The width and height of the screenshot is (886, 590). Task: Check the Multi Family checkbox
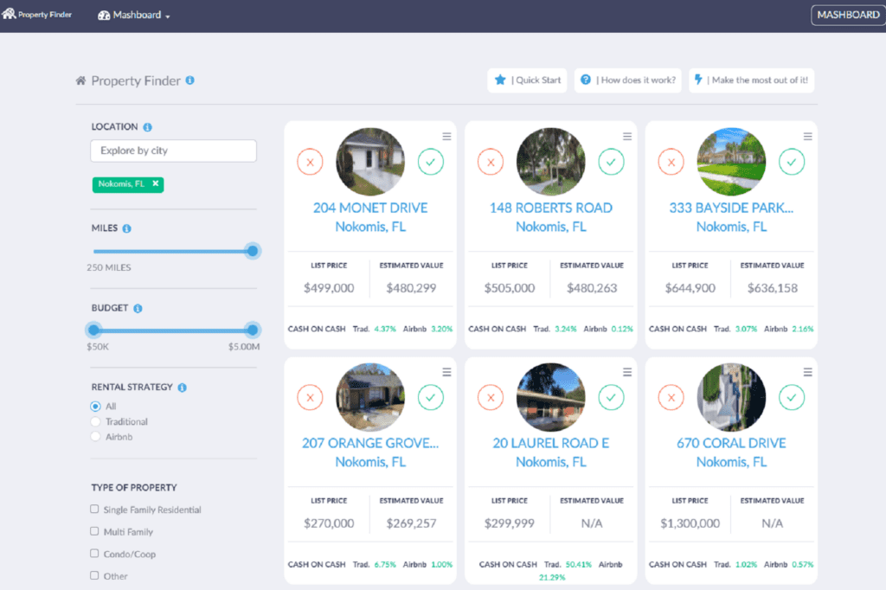pos(96,532)
